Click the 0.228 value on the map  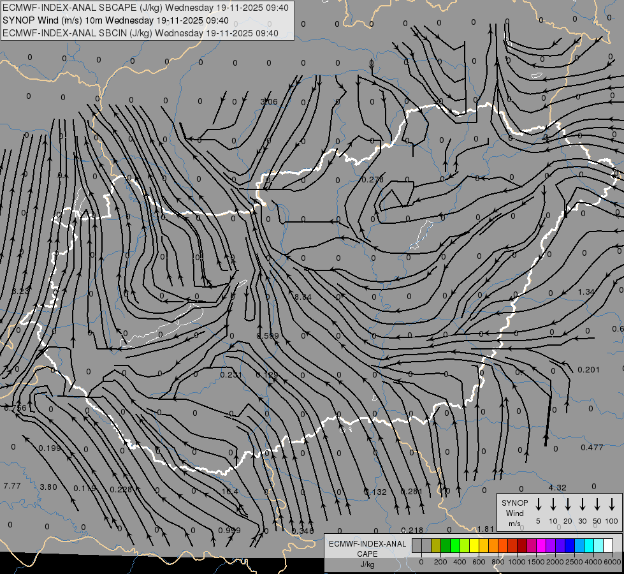(x=120, y=490)
